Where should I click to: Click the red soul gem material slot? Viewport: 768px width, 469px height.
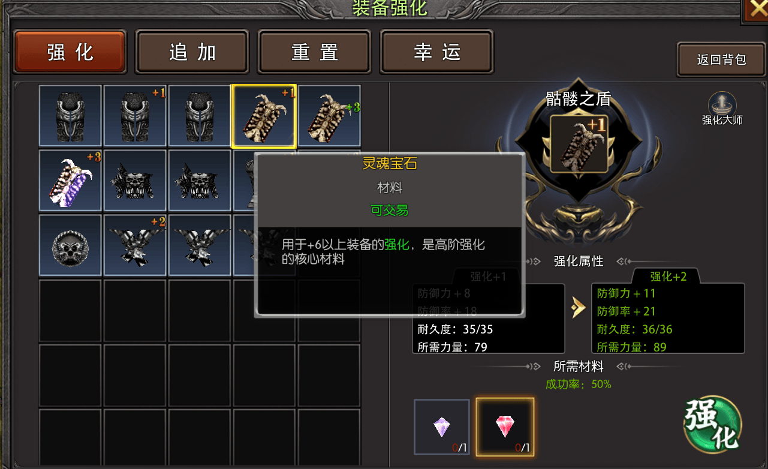point(505,427)
